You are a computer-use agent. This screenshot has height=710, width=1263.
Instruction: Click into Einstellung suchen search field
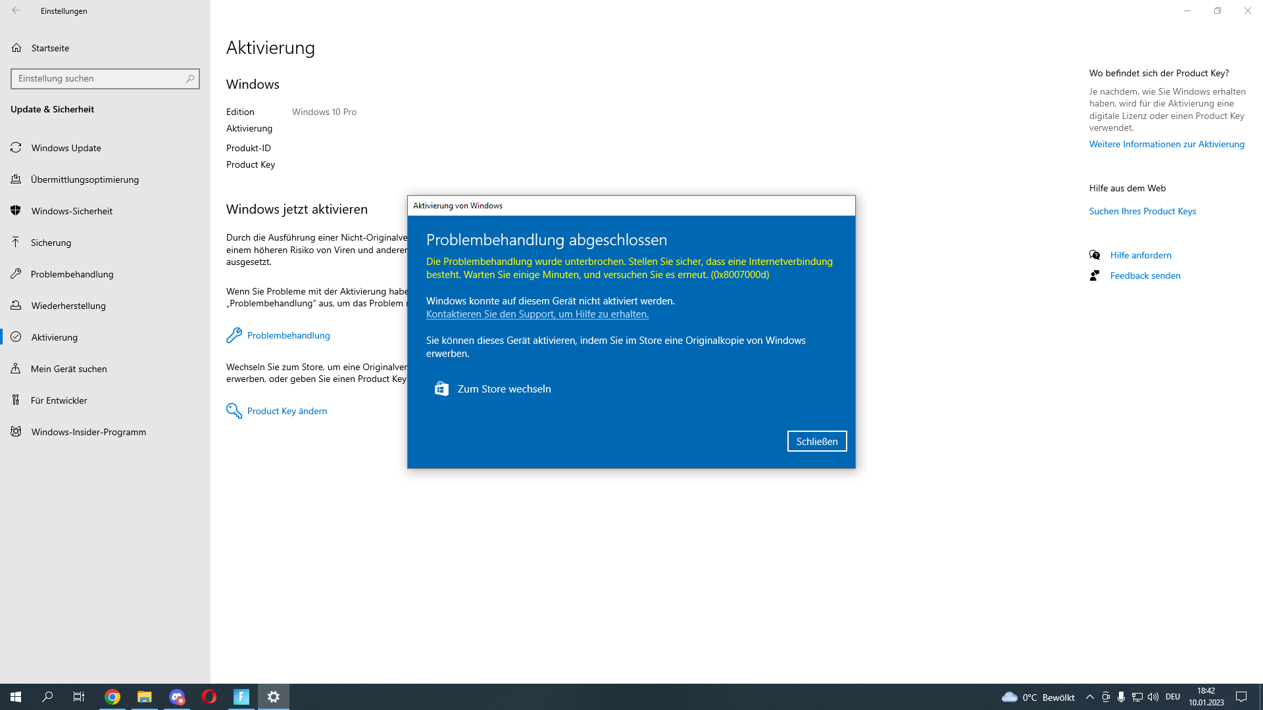coord(99,79)
